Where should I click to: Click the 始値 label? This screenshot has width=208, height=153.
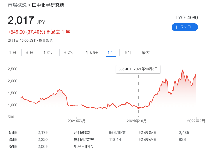(x=13, y=133)
